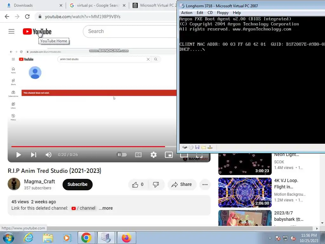Screen dimensions: 325x244
Task: Reload the YouTube page
Action: [27, 17]
